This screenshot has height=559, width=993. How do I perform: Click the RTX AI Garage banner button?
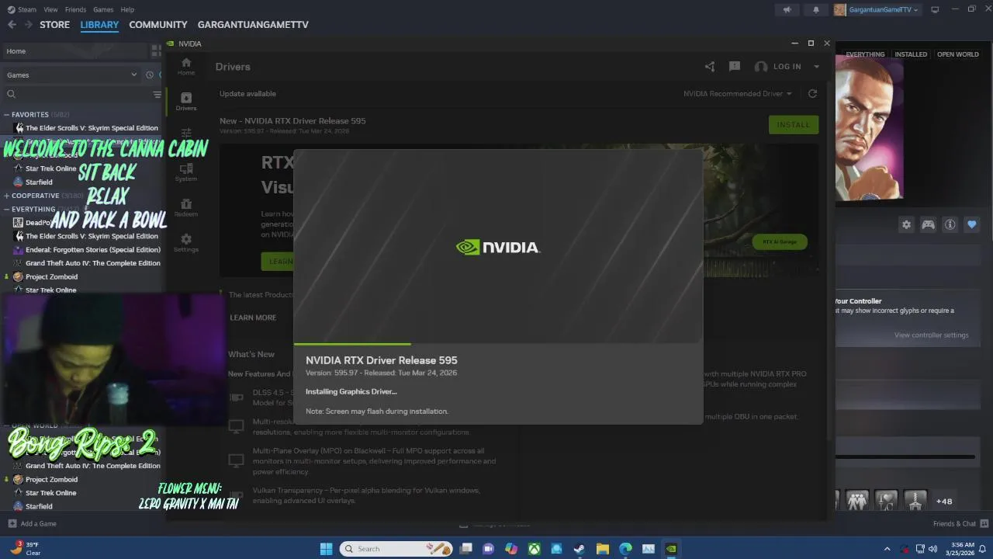[x=780, y=242]
